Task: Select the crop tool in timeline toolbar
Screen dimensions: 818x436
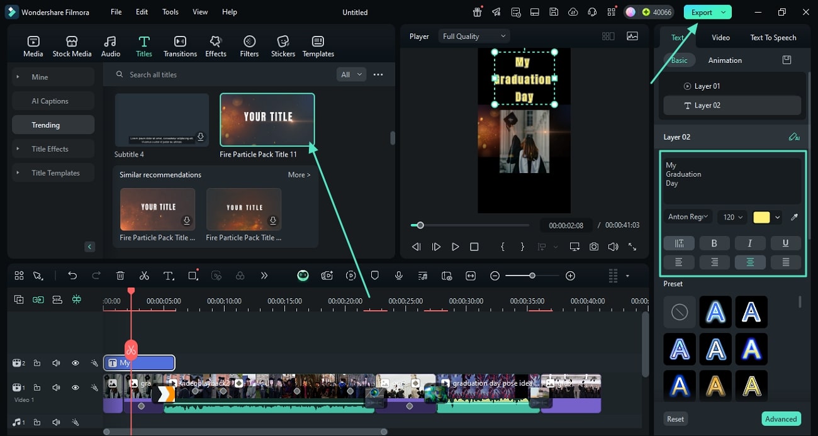Action: tap(193, 276)
